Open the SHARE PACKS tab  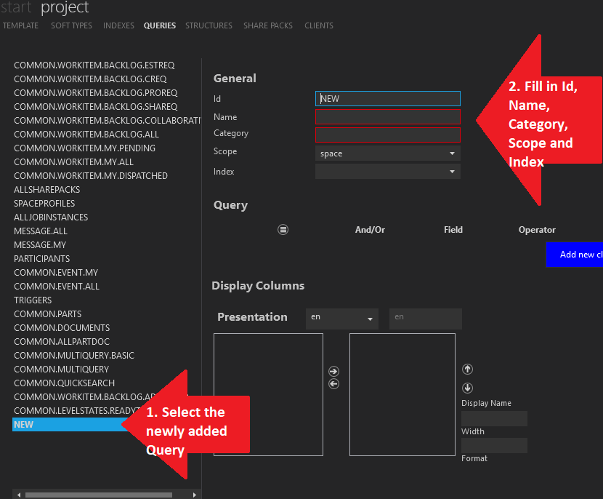(x=268, y=25)
